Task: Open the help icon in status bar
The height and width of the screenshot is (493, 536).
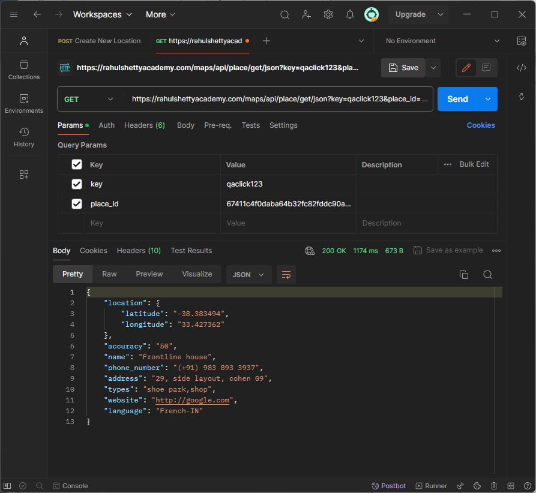Action: coord(528,486)
